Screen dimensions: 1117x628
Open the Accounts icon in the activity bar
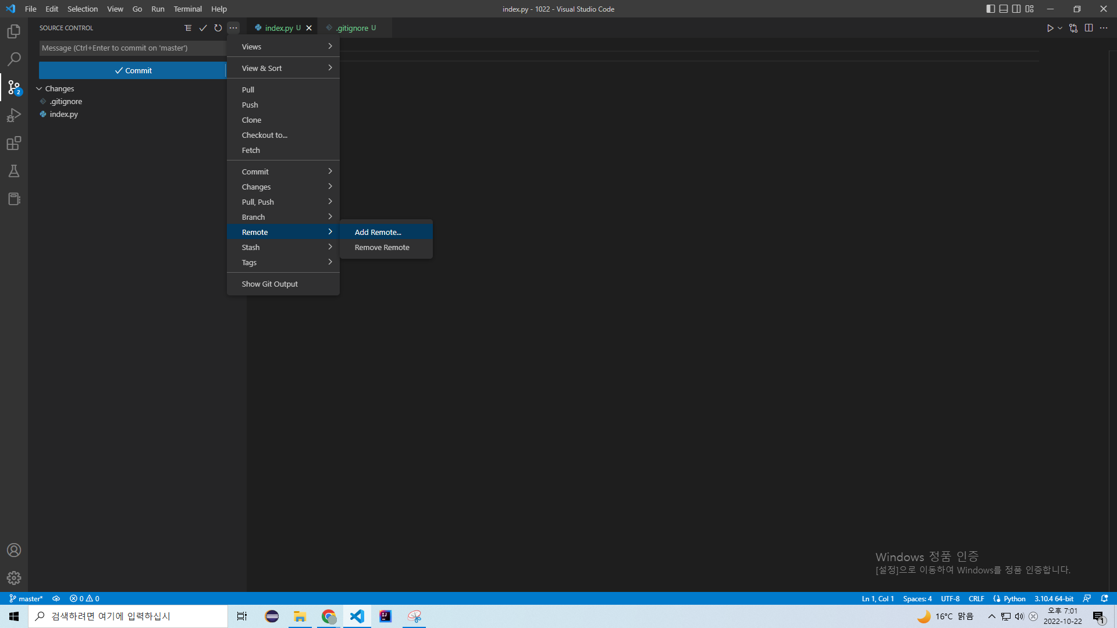[x=14, y=550]
